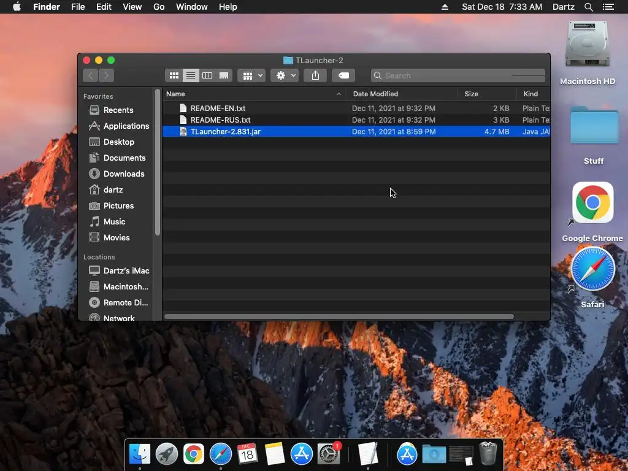Open Safari from the Dock
The height and width of the screenshot is (471, 628).
tap(221, 454)
